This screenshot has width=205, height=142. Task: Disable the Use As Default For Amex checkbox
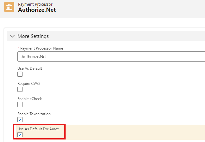pos(20,135)
